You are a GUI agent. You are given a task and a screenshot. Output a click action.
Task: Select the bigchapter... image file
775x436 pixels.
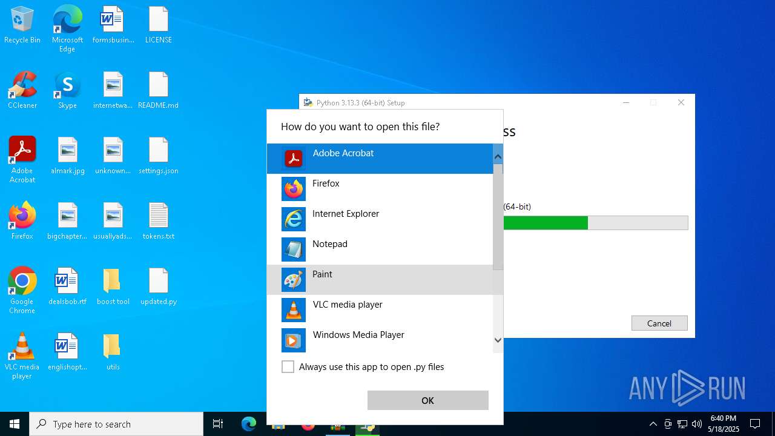tap(67, 222)
